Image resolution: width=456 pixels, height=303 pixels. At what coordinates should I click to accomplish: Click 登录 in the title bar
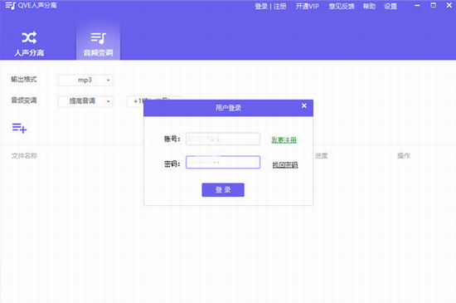click(x=261, y=7)
